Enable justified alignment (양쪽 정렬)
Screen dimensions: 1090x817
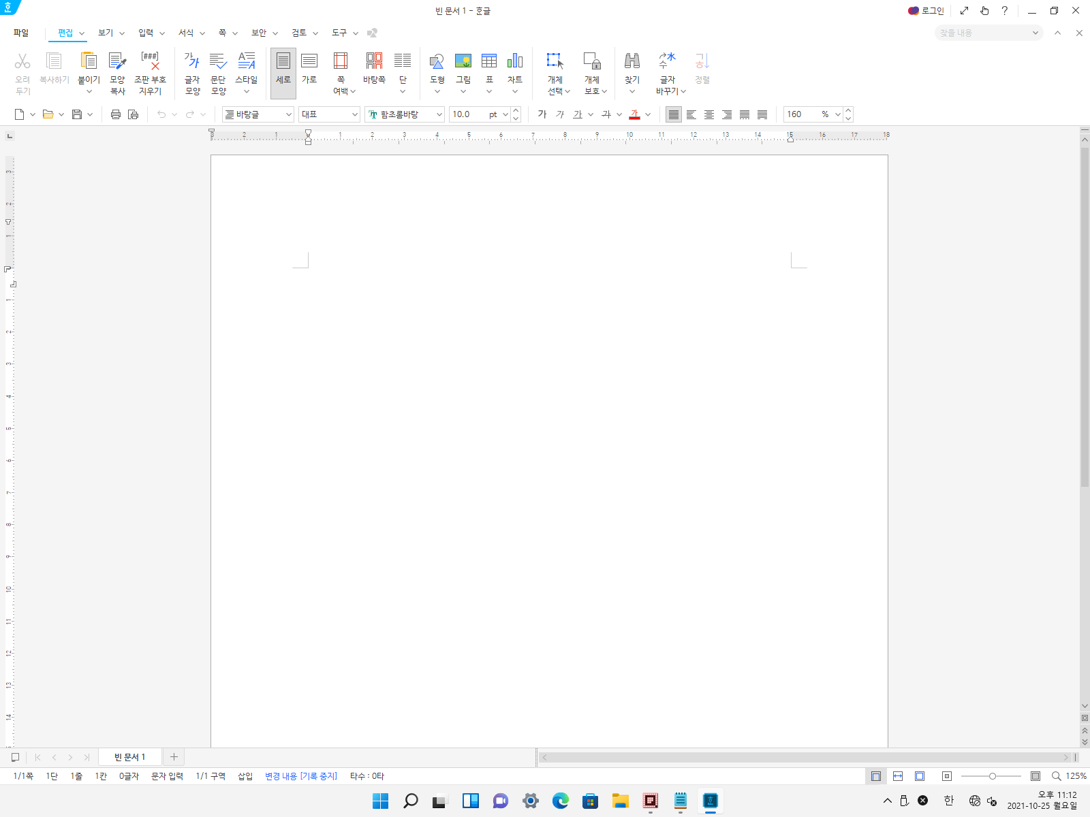[674, 114]
